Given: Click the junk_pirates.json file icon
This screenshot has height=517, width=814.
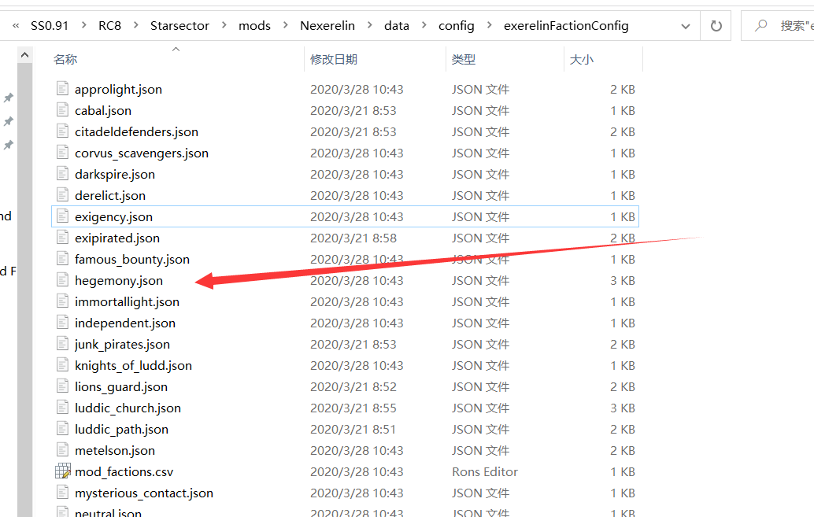Looking at the screenshot, I should pos(63,344).
